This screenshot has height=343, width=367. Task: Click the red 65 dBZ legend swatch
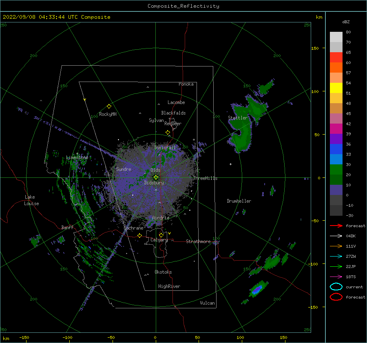click(x=336, y=57)
